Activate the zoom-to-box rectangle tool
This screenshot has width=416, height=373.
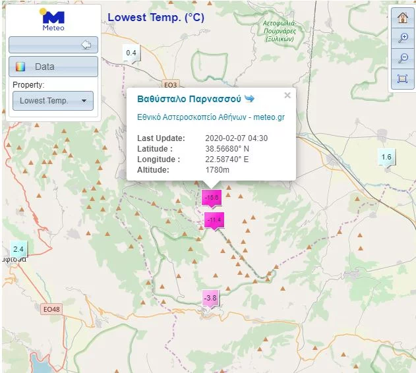(x=402, y=79)
